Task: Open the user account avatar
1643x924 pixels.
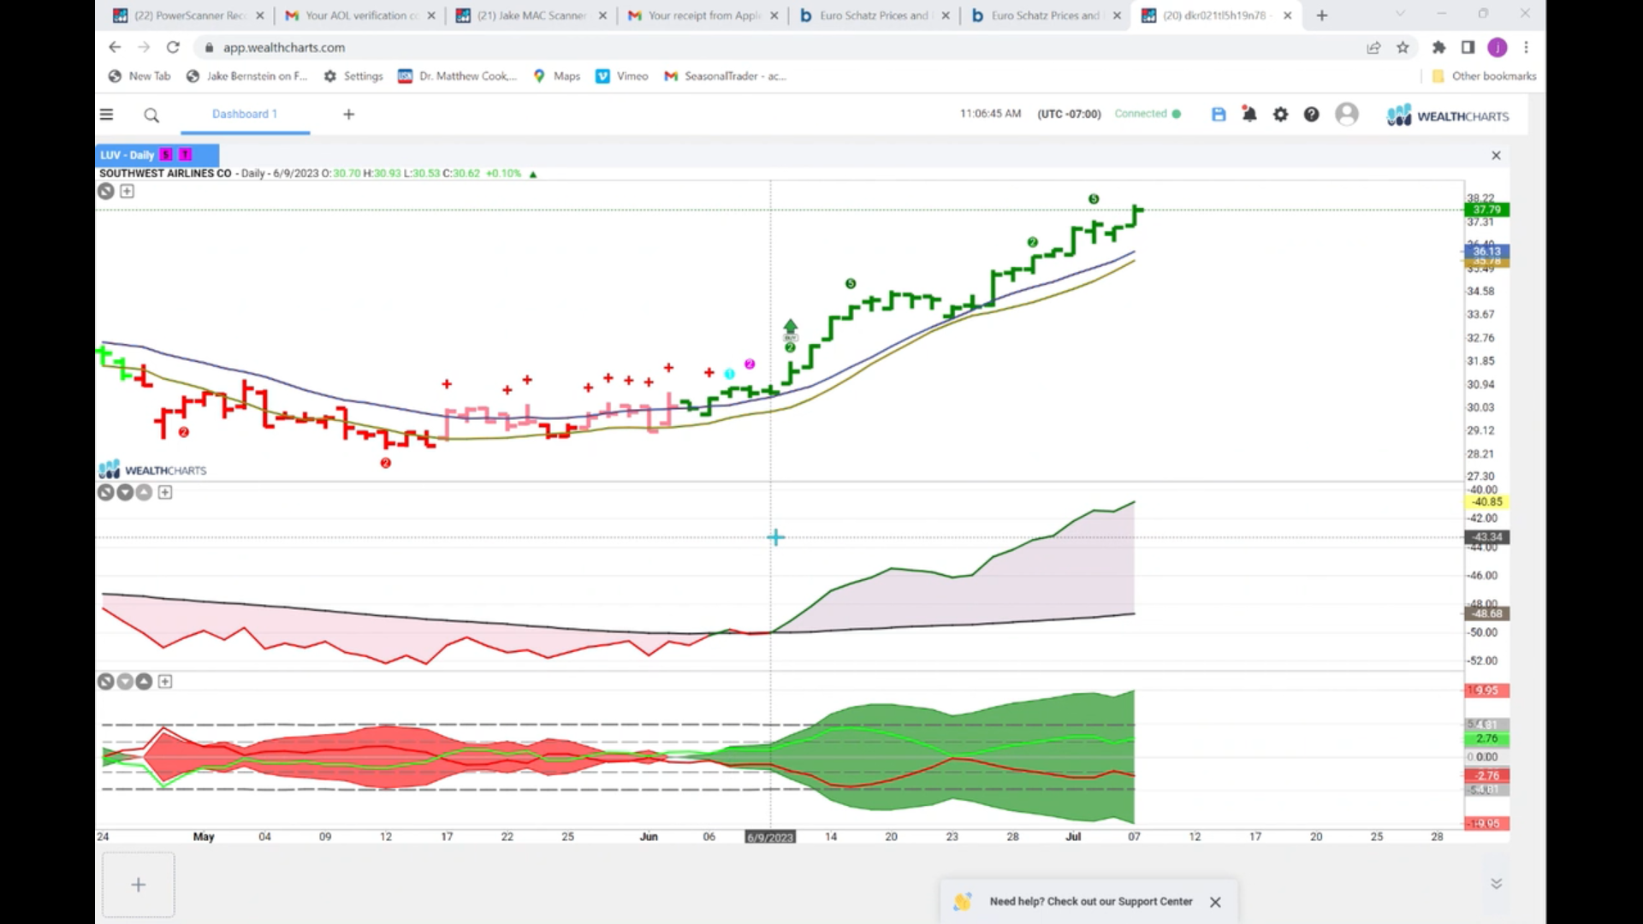Action: (1347, 114)
